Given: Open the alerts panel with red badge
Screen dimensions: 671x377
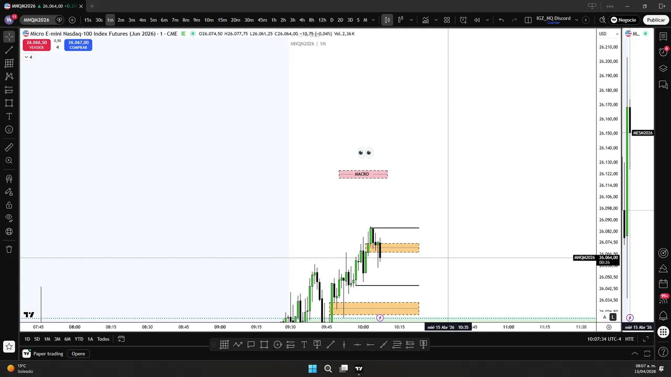Looking at the screenshot, I should coord(663,52).
